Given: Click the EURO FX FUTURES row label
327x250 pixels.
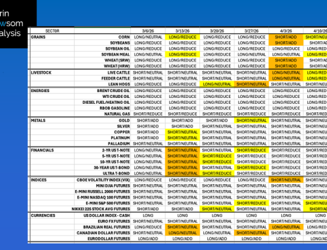Looking at the screenshot, I should (x=114, y=221).
